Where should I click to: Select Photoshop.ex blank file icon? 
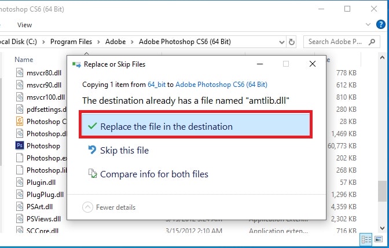pos(20,158)
